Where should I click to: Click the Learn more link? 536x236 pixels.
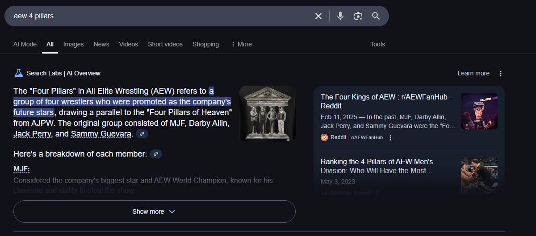[473, 73]
